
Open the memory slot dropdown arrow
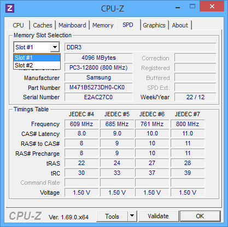(55, 47)
